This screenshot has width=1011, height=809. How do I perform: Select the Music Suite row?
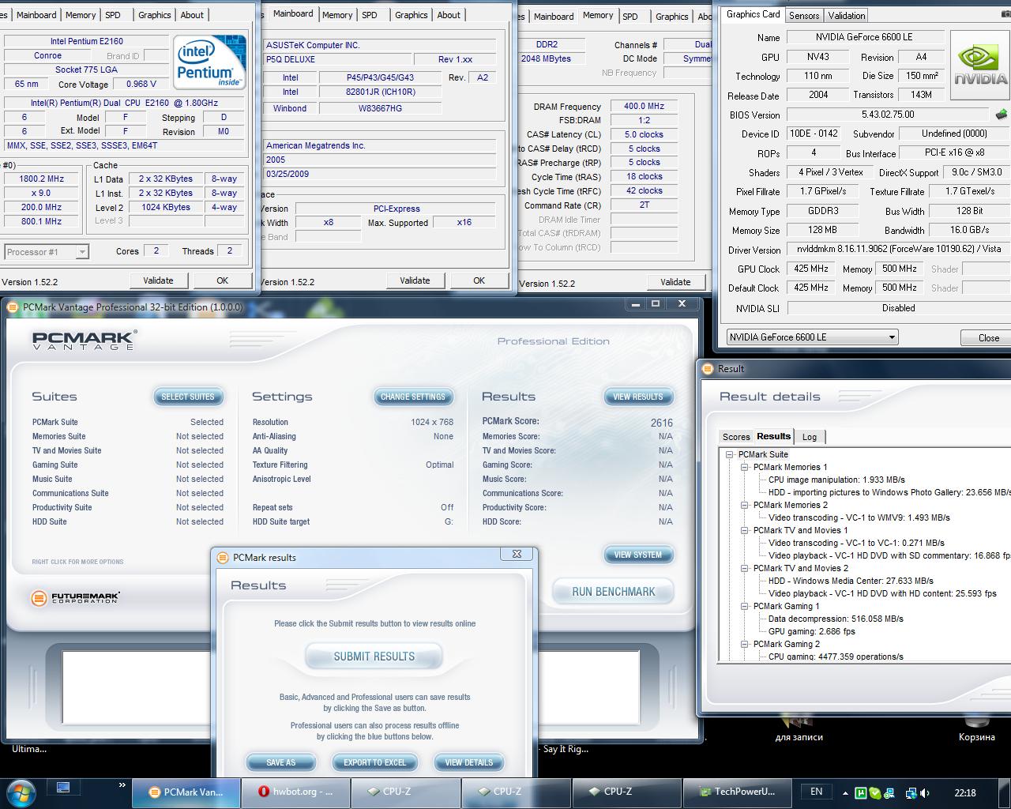(128, 479)
